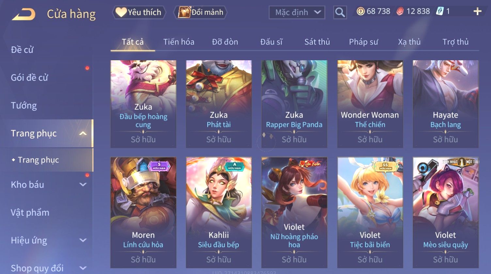Viewport: 491px width, 274px height.
Task: Click the gold coin balance icon
Action: pyautogui.click(x=360, y=11)
